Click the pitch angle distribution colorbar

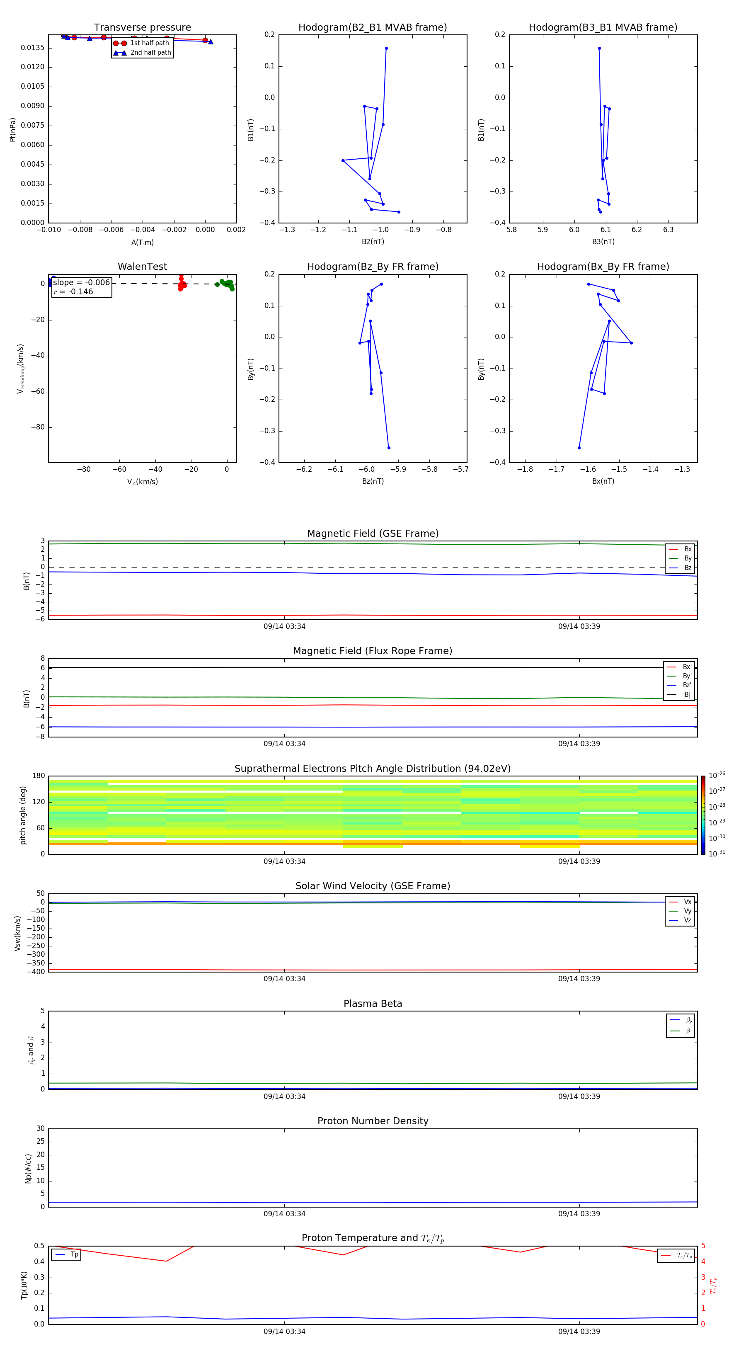coord(702,815)
